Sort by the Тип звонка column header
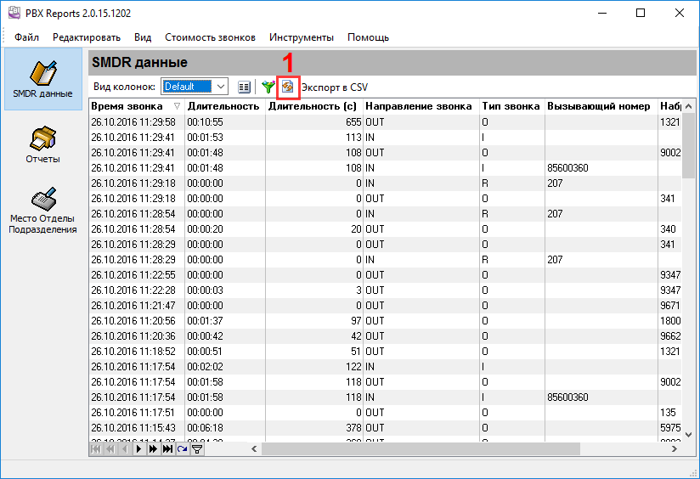This screenshot has height=479, width=700. (512, 106)
